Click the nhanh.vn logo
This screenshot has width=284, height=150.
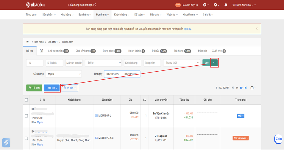[x=35, y=5]
